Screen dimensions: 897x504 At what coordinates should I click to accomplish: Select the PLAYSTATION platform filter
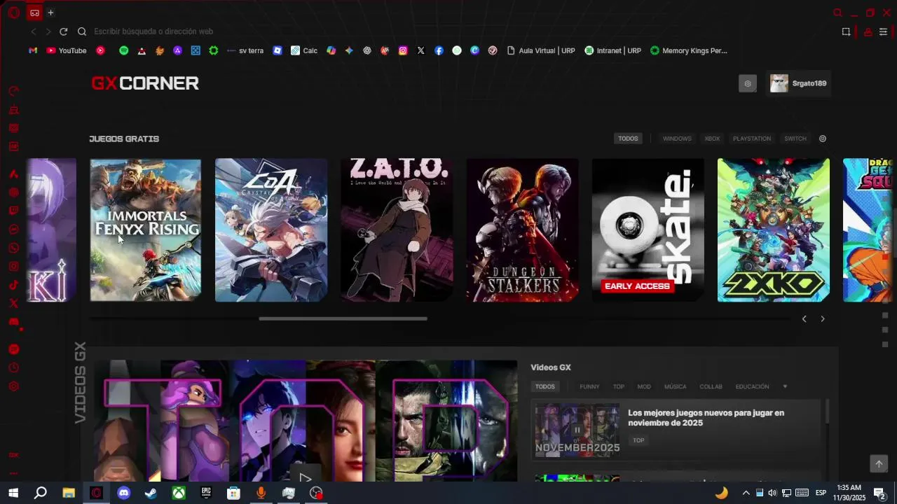[752, 139]
